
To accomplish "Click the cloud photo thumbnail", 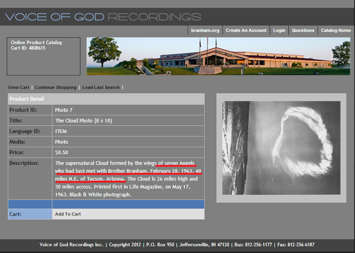I will click(281, 148).
